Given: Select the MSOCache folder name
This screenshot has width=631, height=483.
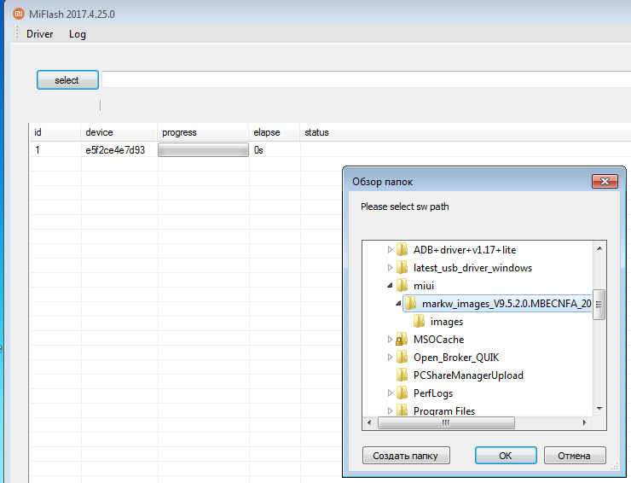Looking at the screenshot, I should tap(438, 340).
